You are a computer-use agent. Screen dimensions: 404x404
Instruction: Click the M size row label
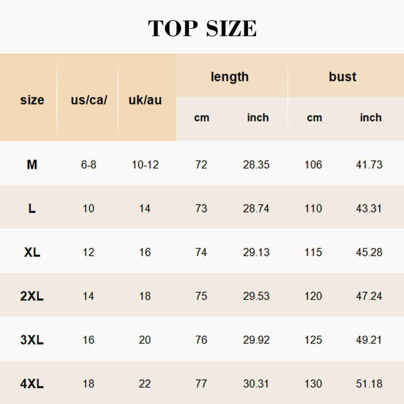(x=32, y=165)
